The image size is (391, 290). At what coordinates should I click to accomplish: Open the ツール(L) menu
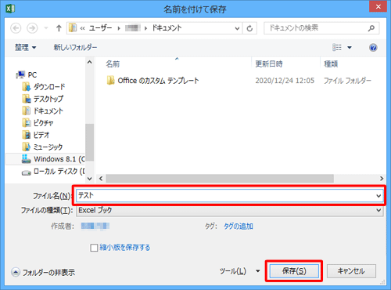point(240,271)
